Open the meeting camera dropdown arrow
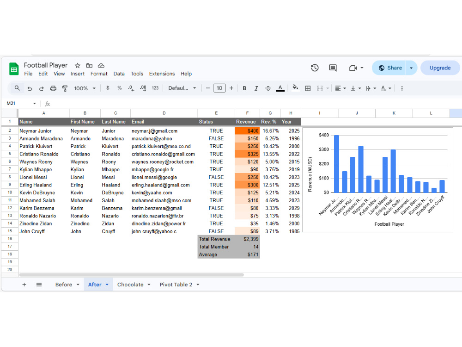 pyautogui.click(x=362, y=68)
